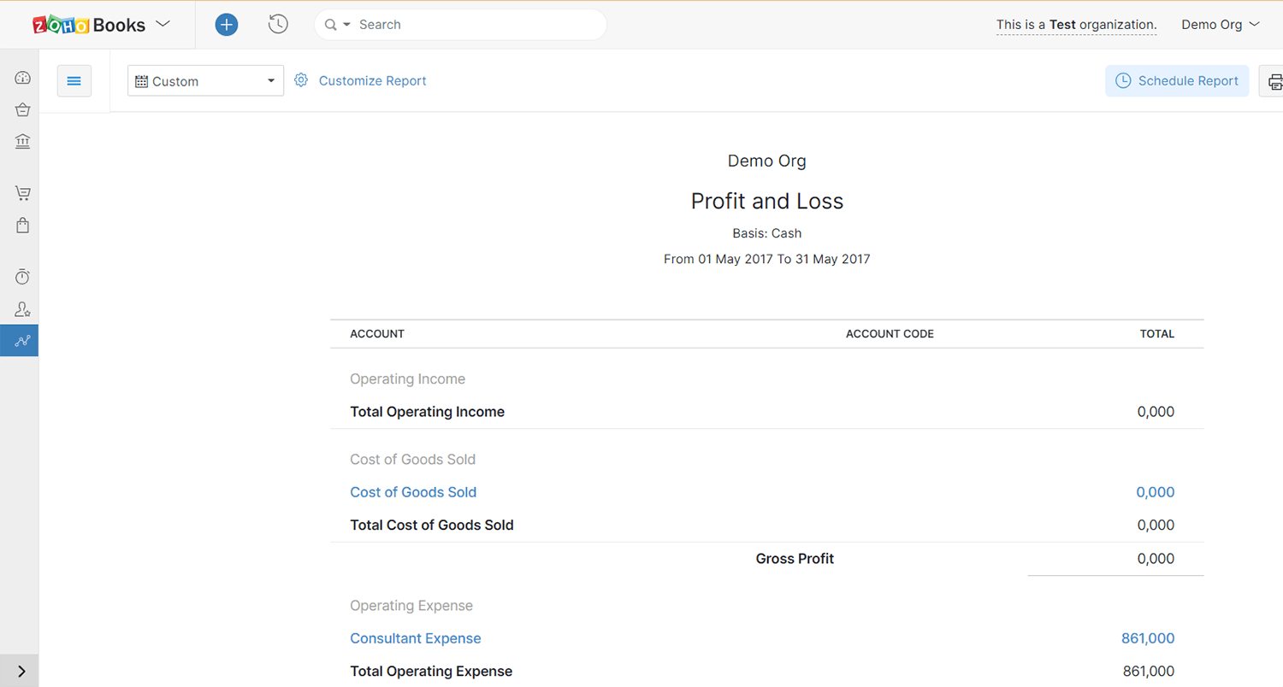Select the Total Cost of Goods Sold label
The image size is (1283, 687).
click(432, 526)
